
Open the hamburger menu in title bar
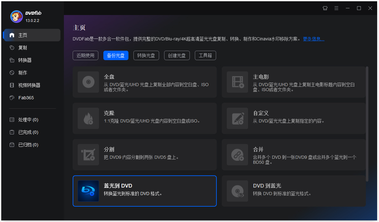click(336, 8)
